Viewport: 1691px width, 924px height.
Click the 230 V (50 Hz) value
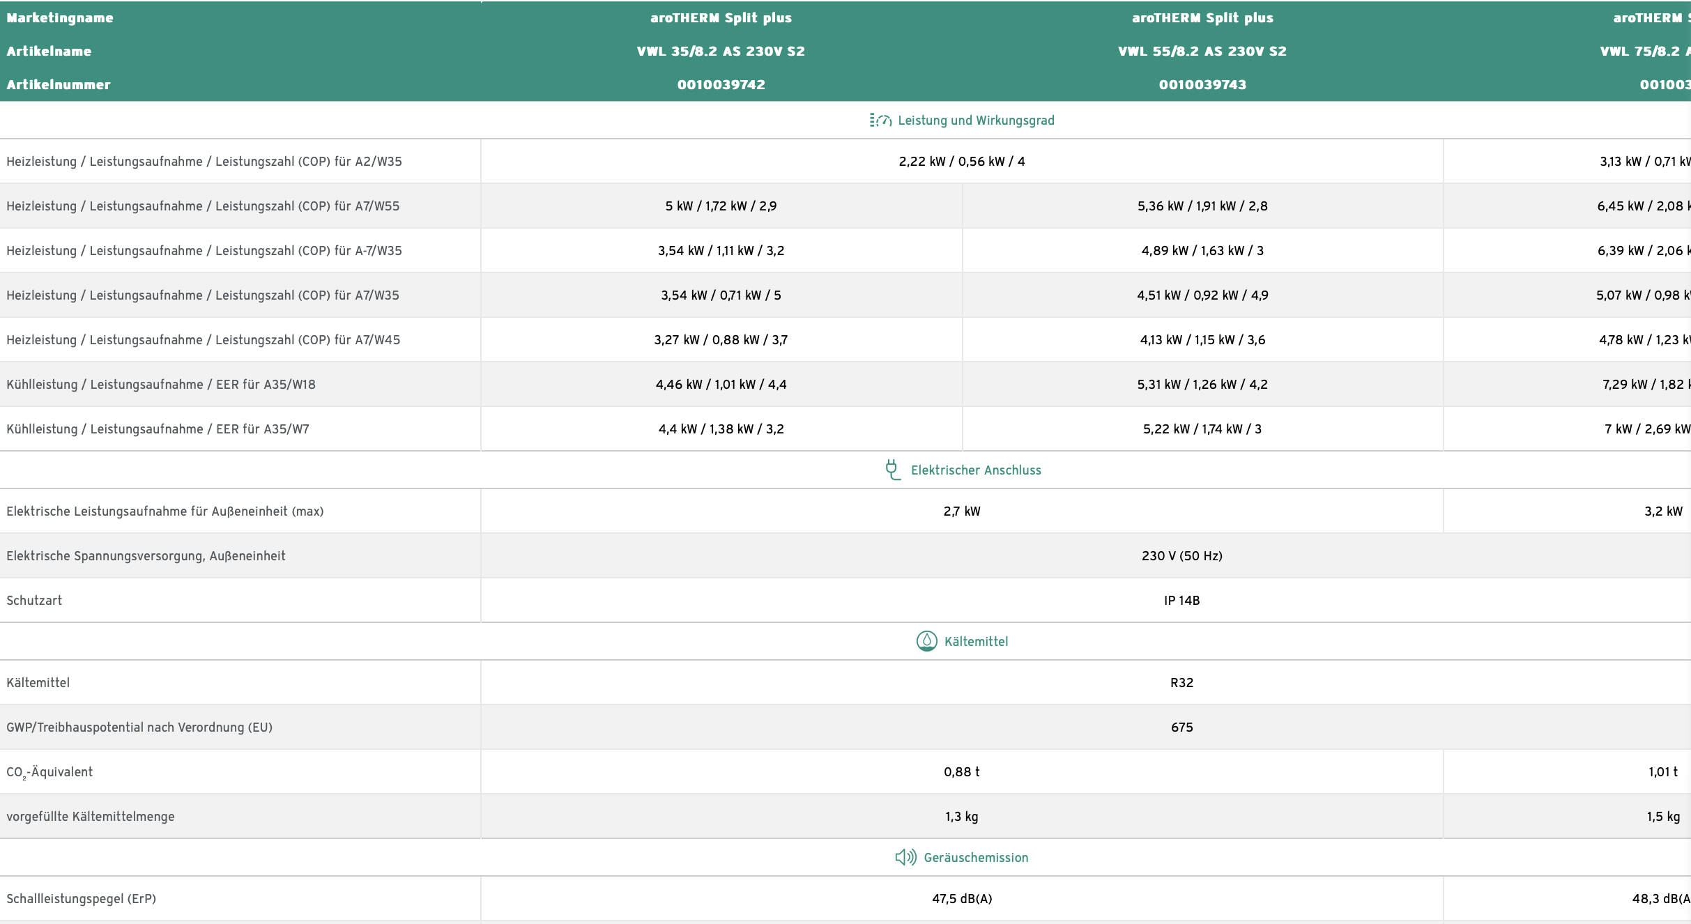click(1182, 556)
